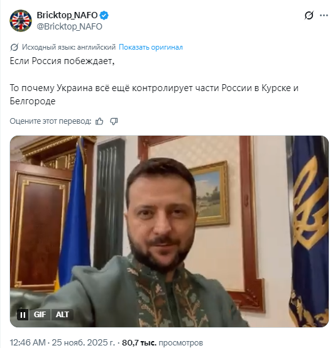Rate the translation with thumbs up
Viewport: 335px width, 348px height.
[x=99, y=121]
